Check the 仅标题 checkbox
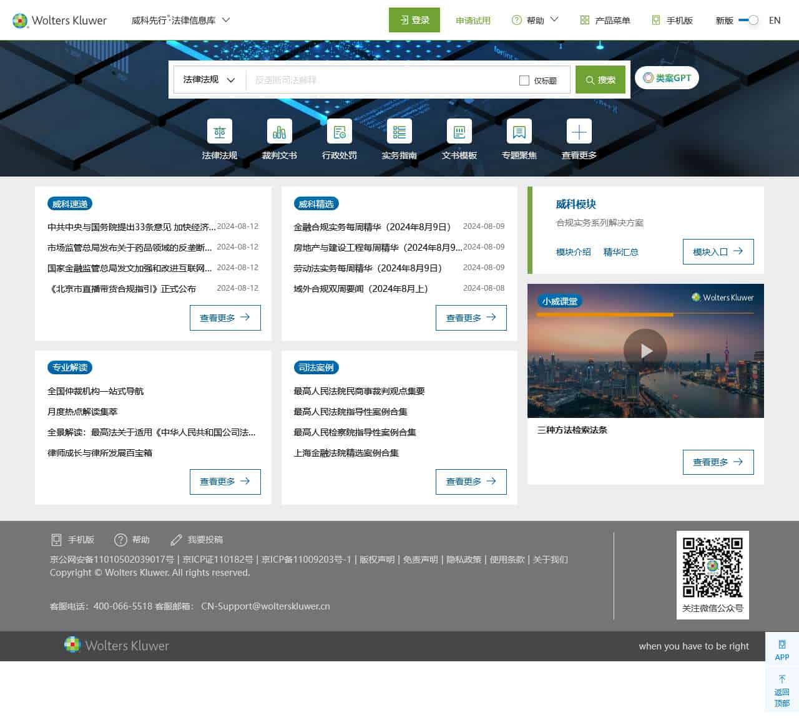This screenshot has height=728, width=799. click(x=524, y=80)
